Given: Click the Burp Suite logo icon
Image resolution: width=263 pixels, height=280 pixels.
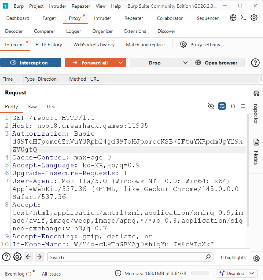Looking at the screenshot, I should point(5,6).
